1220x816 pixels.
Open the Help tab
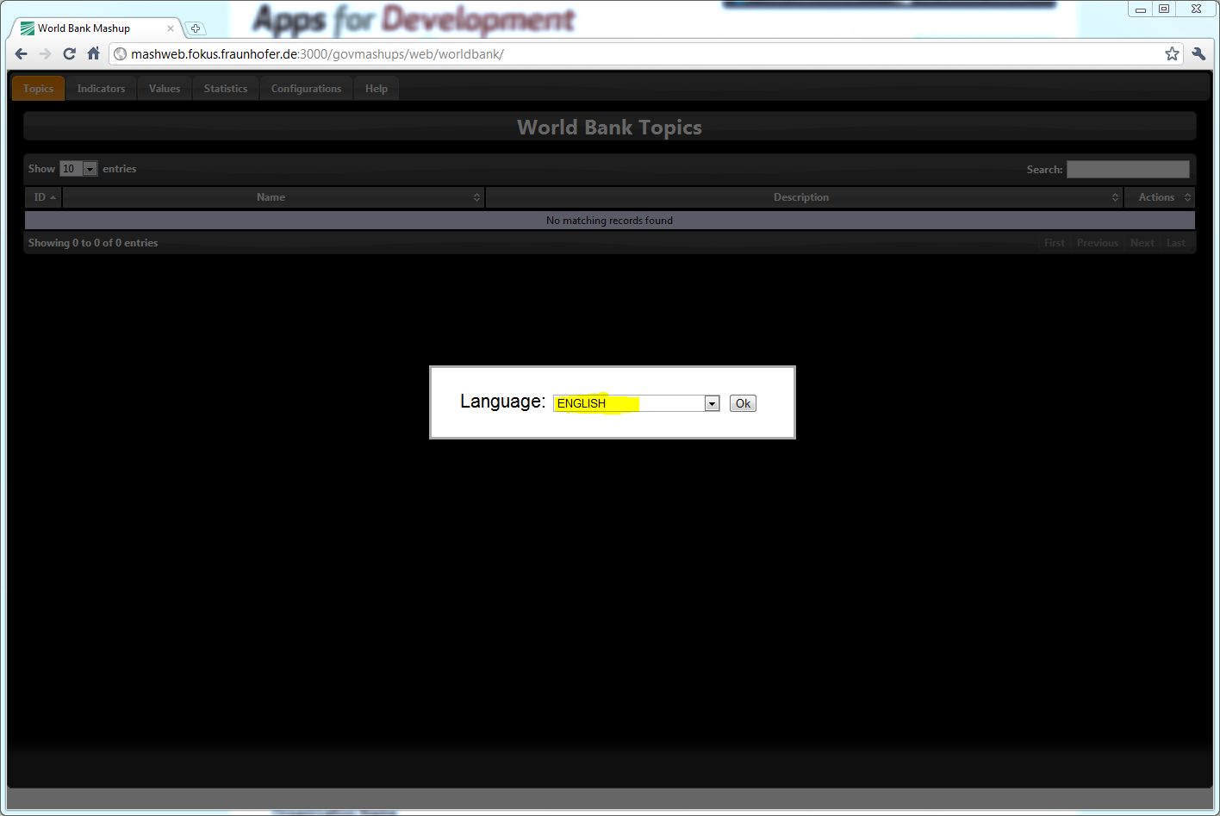[377, 89]
